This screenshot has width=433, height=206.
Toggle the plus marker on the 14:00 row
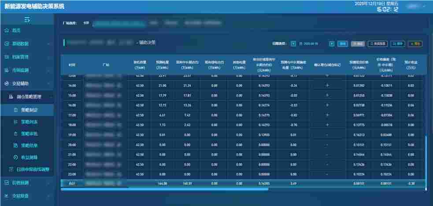pyautogui.click(x=327, y=85)
